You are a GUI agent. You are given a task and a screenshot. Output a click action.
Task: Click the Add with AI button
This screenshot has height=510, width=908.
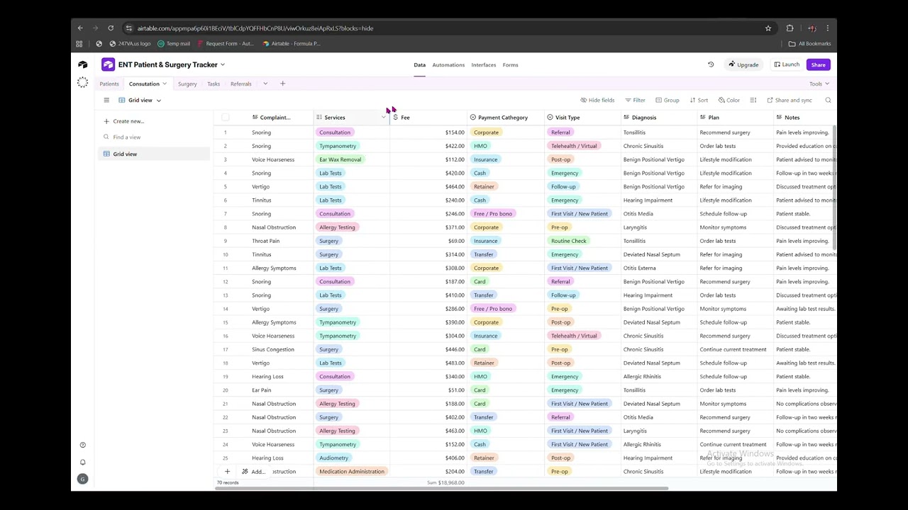click(x=253, y=471)
